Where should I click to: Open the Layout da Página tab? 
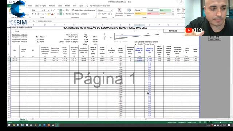pyautogui.click(x=40, y=6)
